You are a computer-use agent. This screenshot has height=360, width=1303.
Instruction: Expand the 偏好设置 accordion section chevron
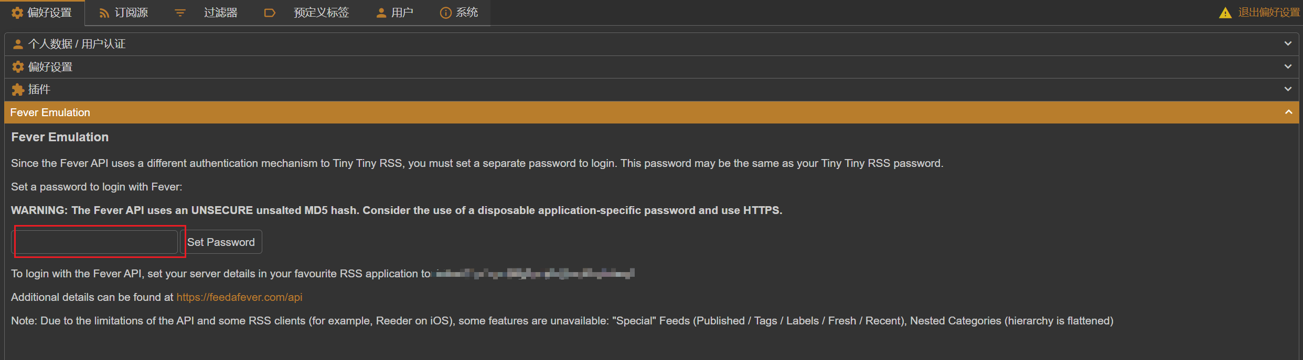click(x=1288, y=67)
